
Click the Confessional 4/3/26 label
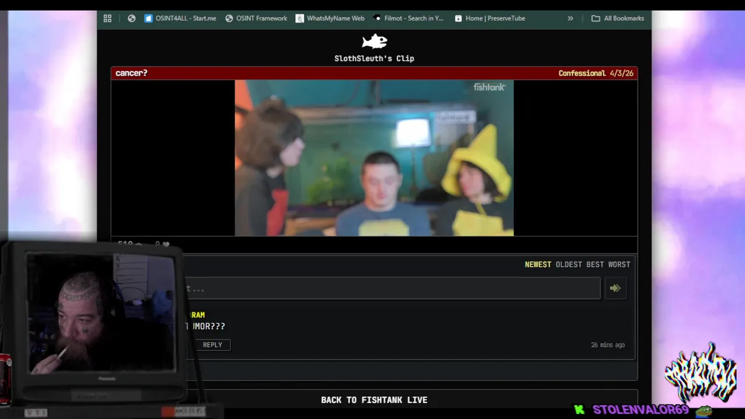coord(595,73)
